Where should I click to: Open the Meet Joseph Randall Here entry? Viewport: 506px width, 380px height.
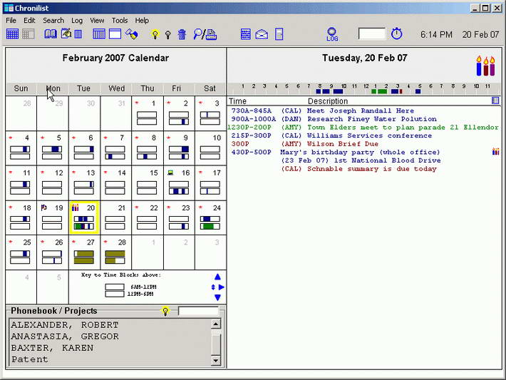[360, 111]
